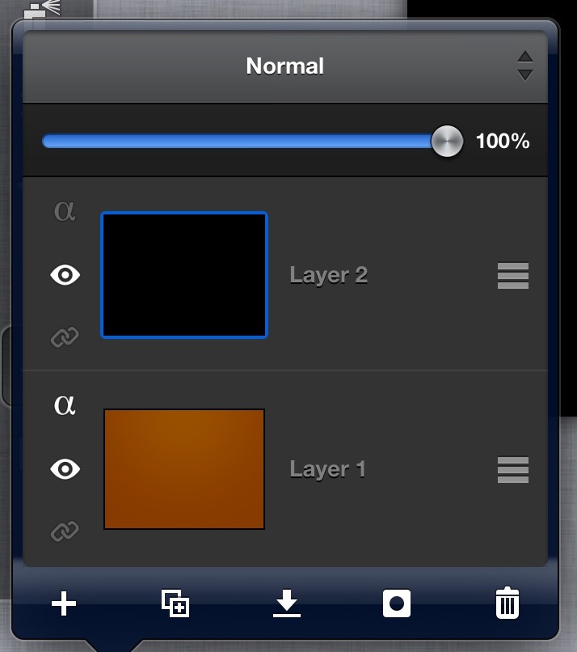Enable alpha lock on Layer 2
The width and height of the screenshot is (577, 652).
point(65,212)
